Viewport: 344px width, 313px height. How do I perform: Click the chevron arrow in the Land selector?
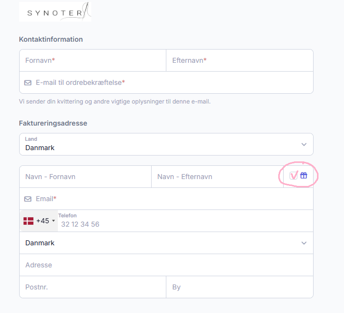tap(304, 144)
